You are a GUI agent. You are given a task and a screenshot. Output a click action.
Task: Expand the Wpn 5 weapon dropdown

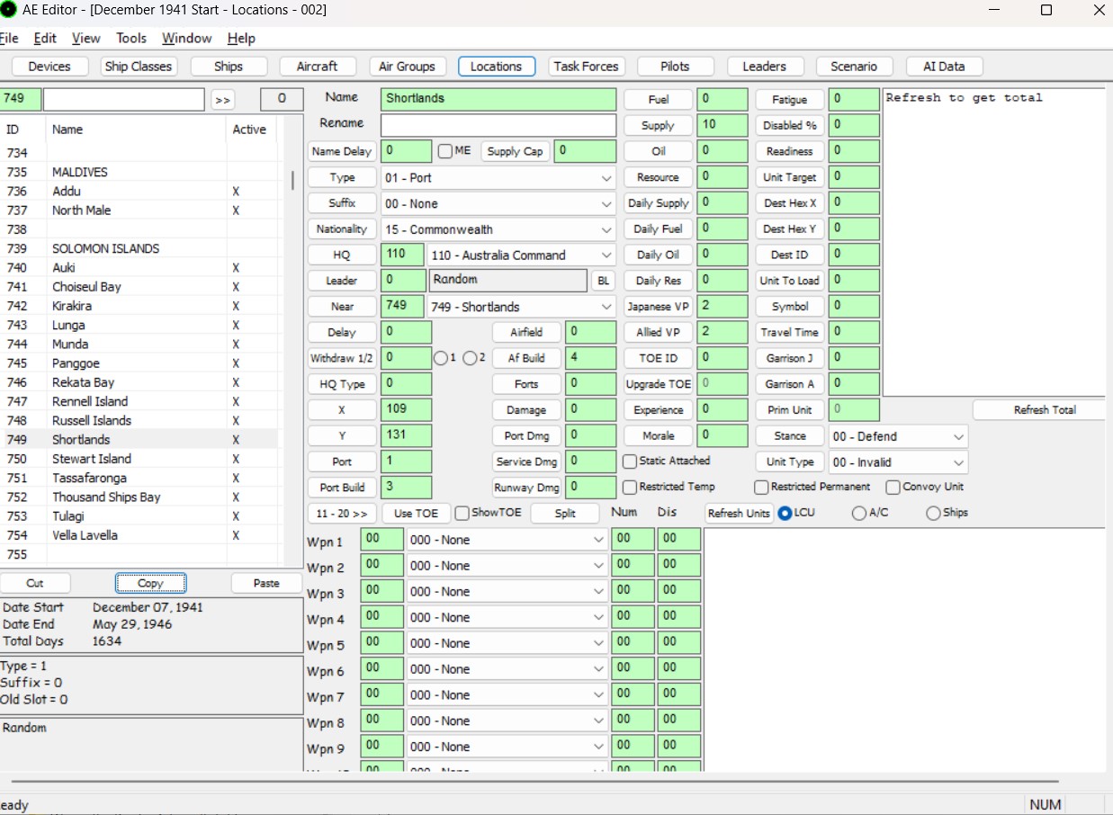[507, 643]
